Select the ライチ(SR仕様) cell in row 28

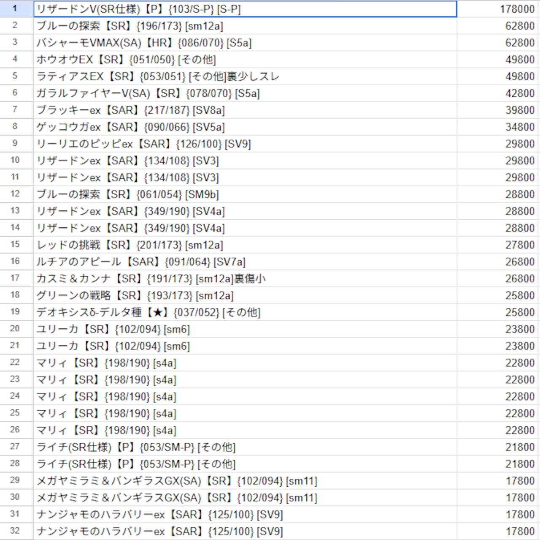point(245,464)
